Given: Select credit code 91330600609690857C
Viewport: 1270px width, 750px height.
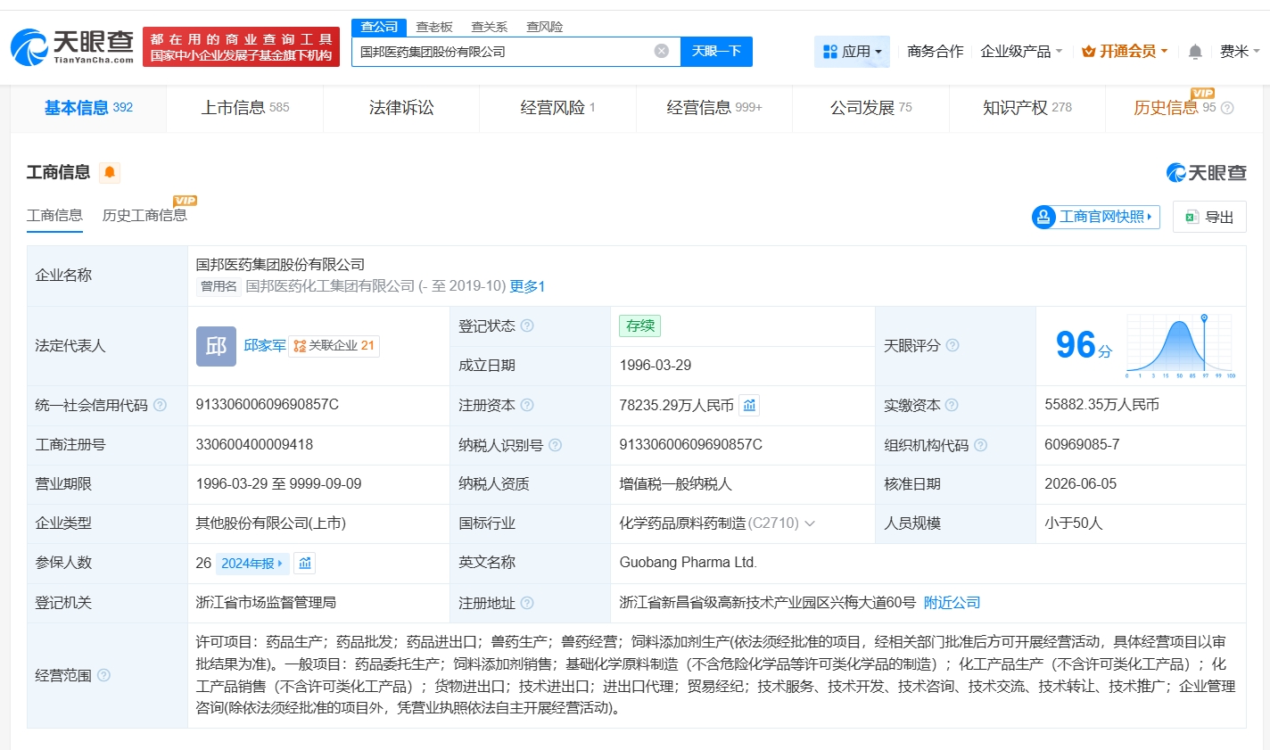Looking at the screenshot, I should click(268, 405).
